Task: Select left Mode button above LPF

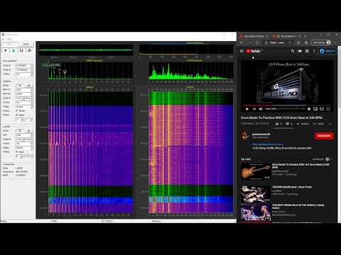Action: click(20, 131)
